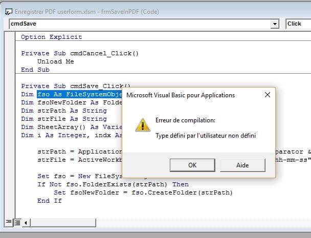Viewport: 311px width, 238px height.
Task: Click the 'Set fsoNewFolder' code line
Action: pos(143,192)
